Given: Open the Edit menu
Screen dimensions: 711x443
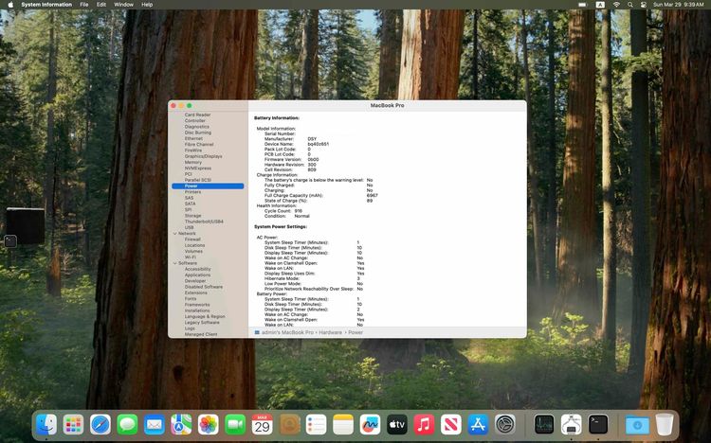Looking at the screenshot, I should coord(101,5).
